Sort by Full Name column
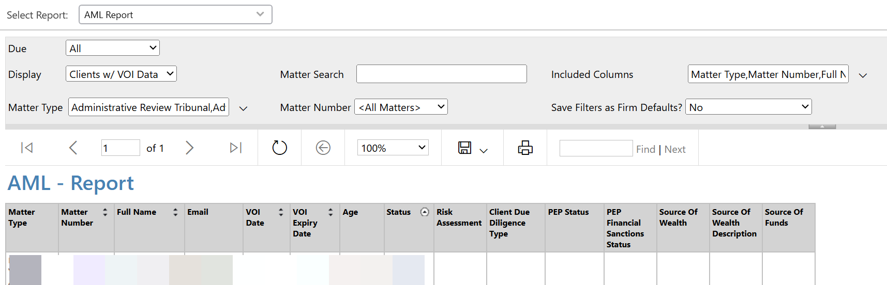This screenshot has width=887, height=285. point(175,212)
